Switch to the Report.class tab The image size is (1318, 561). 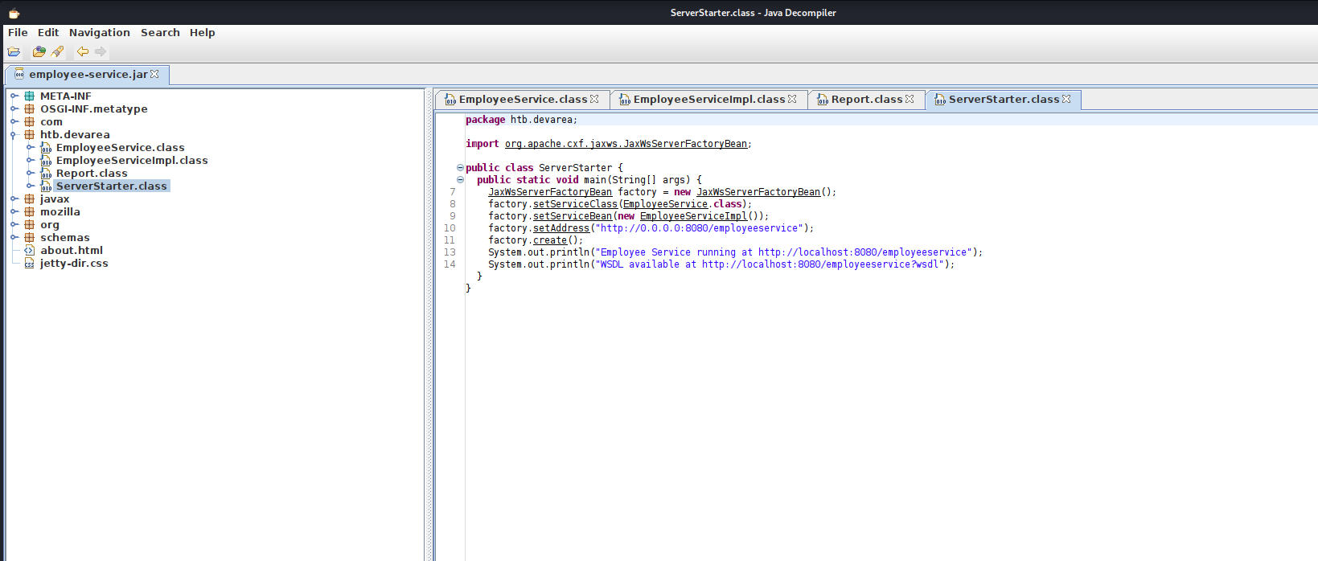point(866,100)
